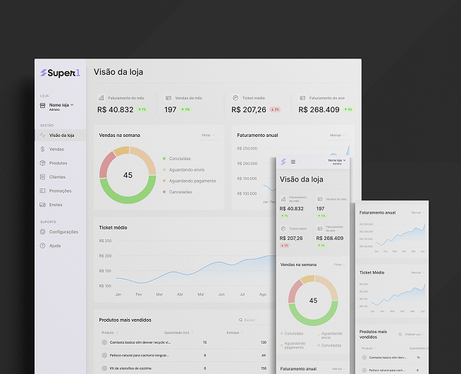Click the Produtos box icon in sidebar

[42, 163]
